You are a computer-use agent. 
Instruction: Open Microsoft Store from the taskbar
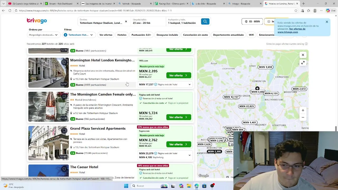click(x=204, y=186)
